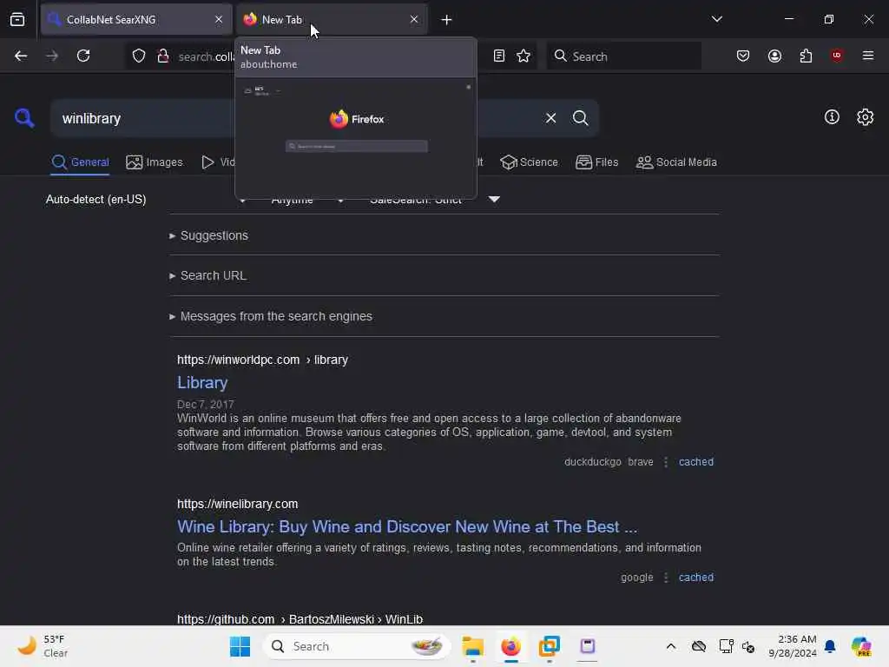The height and width of the screenshot is (667, 889).
Task: Click the Firefox browser search box
Action: pos(623,56)
